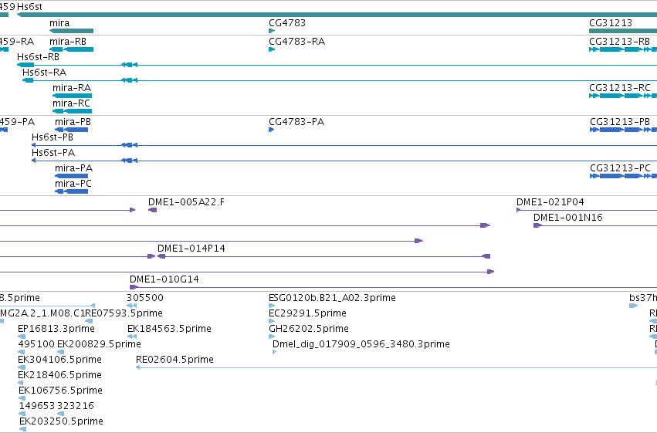The image size is (657, 433).
Task: Select the mira-PB protein label
Action: (73, 122)
